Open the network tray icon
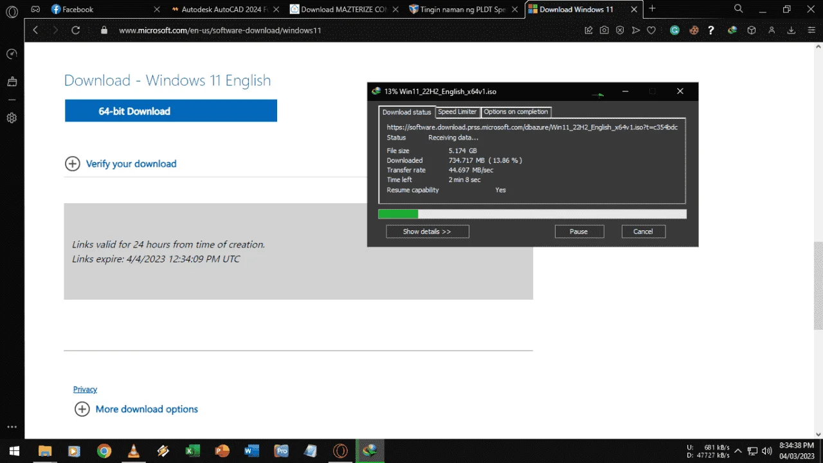Image resolution: width=823 pixels, height=463 pixels. (x=752, y=451)
